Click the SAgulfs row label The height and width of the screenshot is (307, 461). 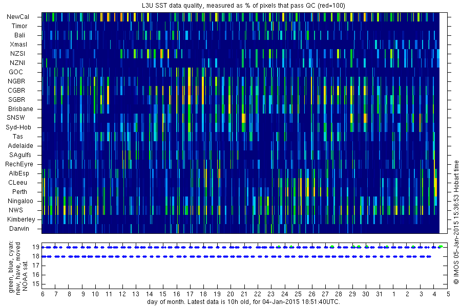coord(20,155)
